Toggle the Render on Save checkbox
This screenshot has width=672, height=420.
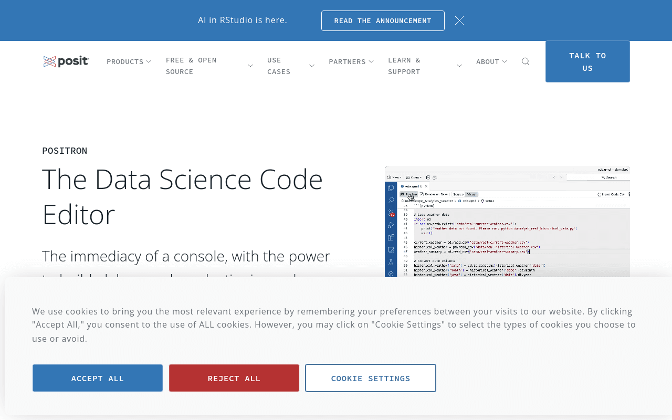pos(422,194)
